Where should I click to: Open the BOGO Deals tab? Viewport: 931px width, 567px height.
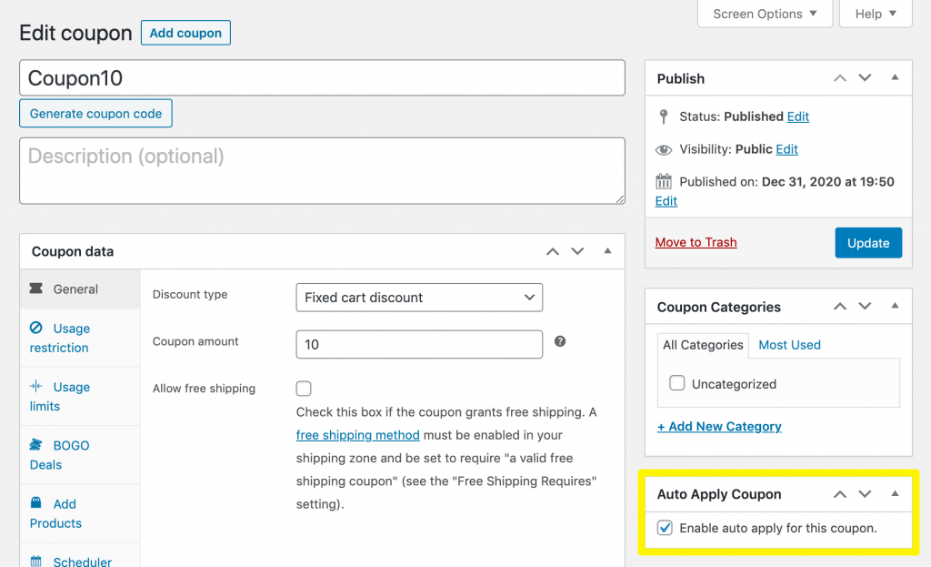[80, 455]
